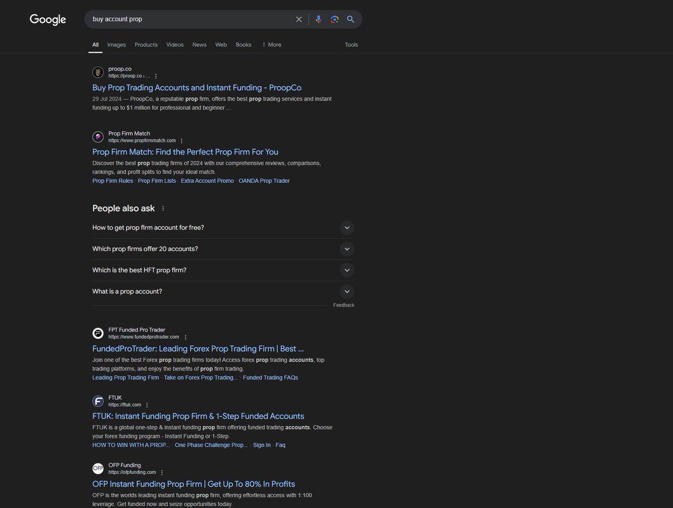This screenshot has width=673, height=508.
Task: Open three-dot menu beside ofpfunding.com
Action: click(162, 473)
